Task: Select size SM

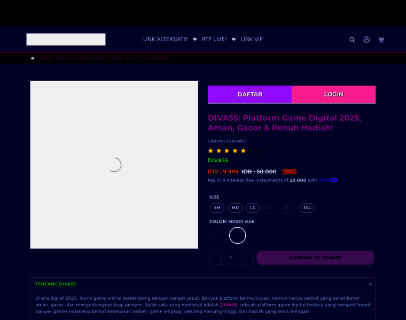Action: click(x=217, y=208)
